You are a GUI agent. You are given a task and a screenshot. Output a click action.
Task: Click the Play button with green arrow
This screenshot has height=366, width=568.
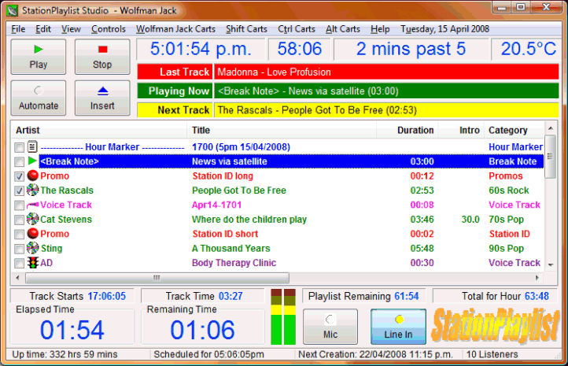tap(39, 57)
